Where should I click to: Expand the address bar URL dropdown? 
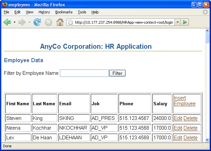178,22
